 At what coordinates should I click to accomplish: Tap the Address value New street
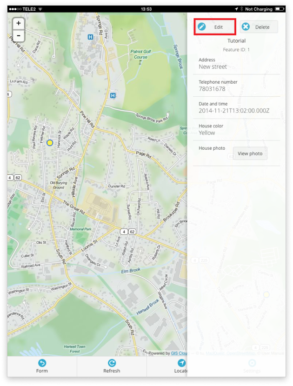click(213, 67)
